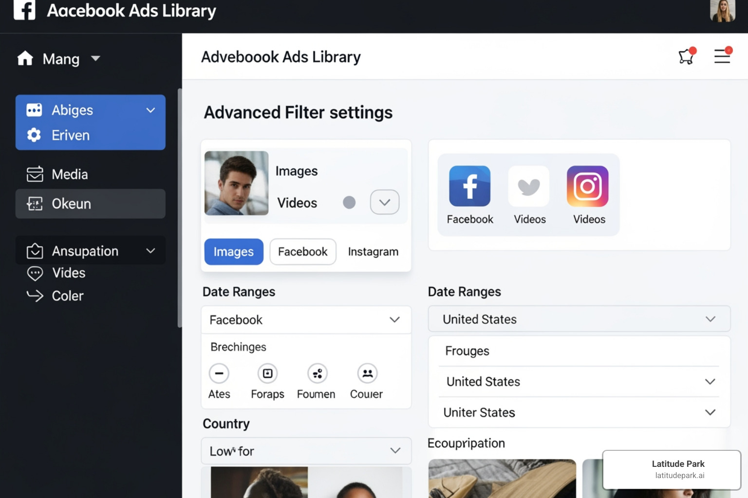Expand the Abiges section chevron
Viewport: 748px width, 498px height.
[150, 110]
